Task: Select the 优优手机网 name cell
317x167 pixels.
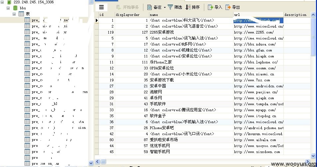Action: point(191,146)
